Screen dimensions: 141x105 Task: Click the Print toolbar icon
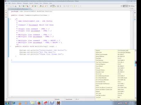16,6
